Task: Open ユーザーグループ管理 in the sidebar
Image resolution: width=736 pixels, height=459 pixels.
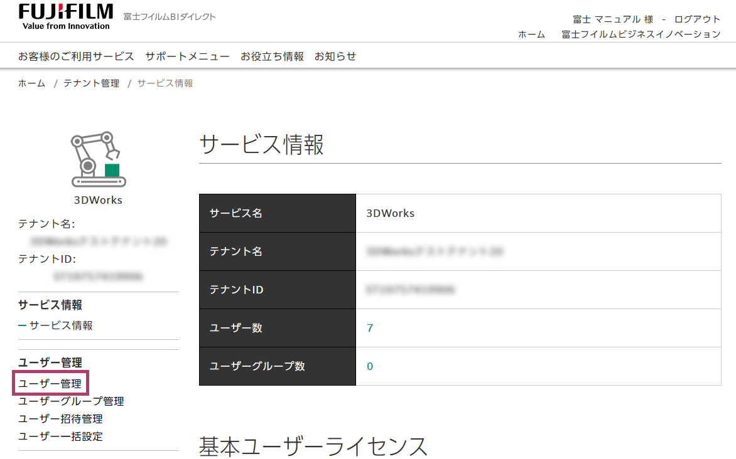Action: pyautogui.click(x=71, y=401)
